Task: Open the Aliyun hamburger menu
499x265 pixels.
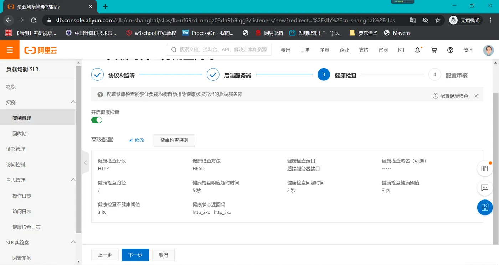Action: [x=10, y=50]
